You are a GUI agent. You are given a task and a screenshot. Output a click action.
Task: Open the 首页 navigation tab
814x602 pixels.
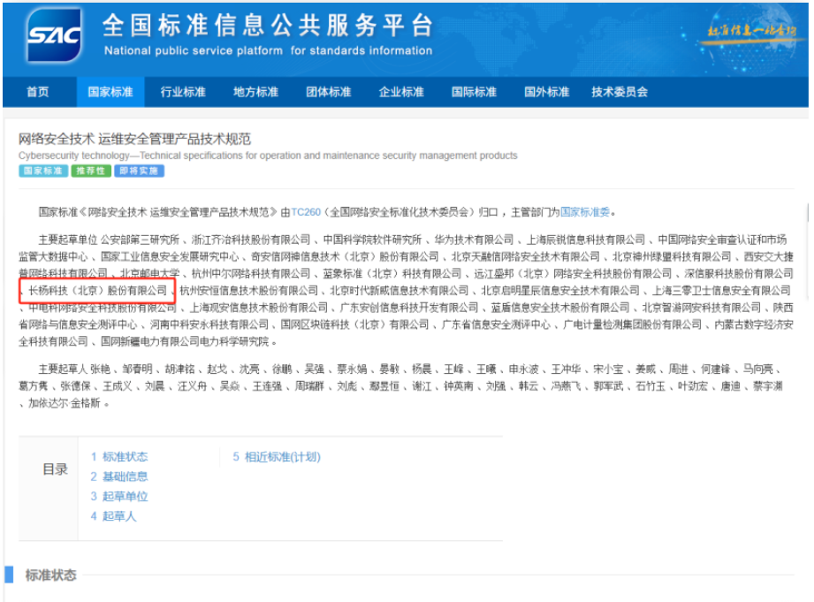click(38, 92)
